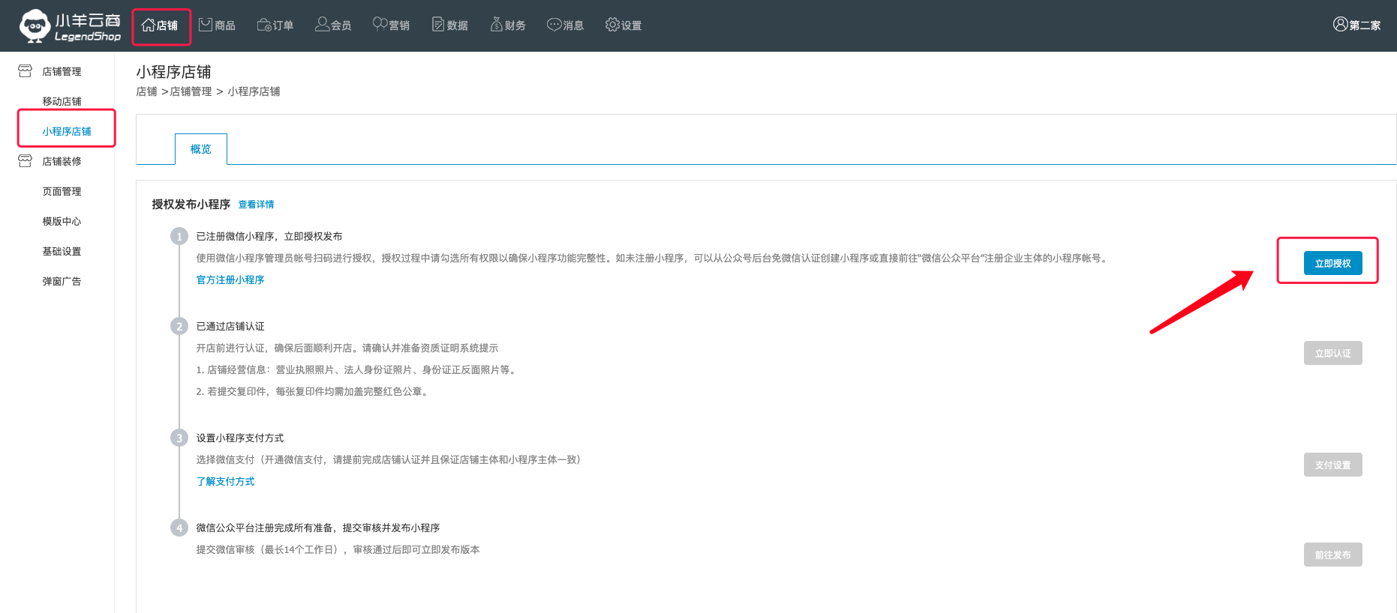
Task: Open the 了解支付方式 link
Action: tap(225, 481)
